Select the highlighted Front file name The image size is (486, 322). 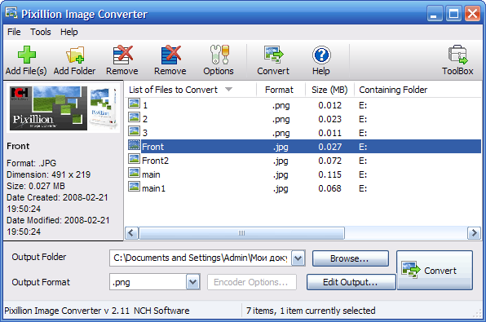click(152, 147)
